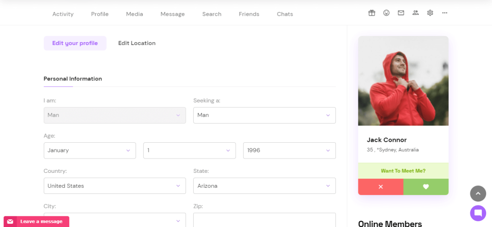Image resolution: width=492 pixels, height=227 pixels.
Task: Click the Zip input field
Action: 265,220
